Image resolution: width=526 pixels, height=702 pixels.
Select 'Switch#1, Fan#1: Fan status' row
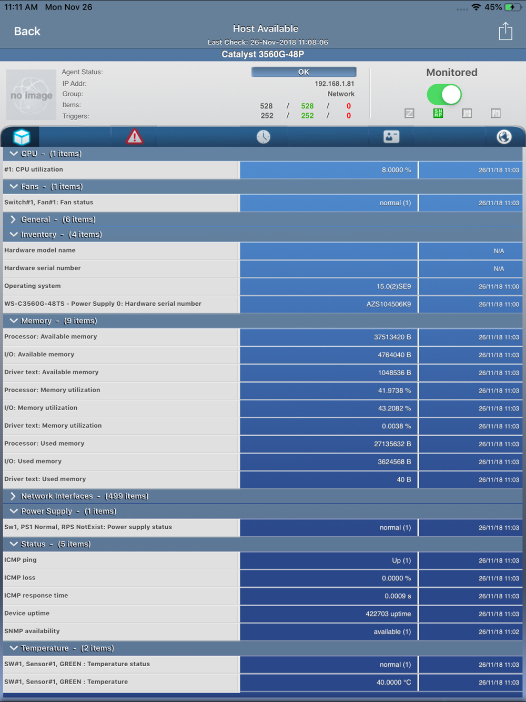(x=262, y=203)
